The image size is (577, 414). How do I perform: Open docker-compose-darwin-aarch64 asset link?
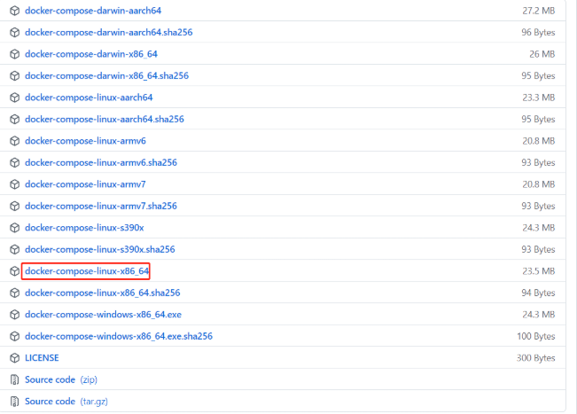click(x=93, y=11)
